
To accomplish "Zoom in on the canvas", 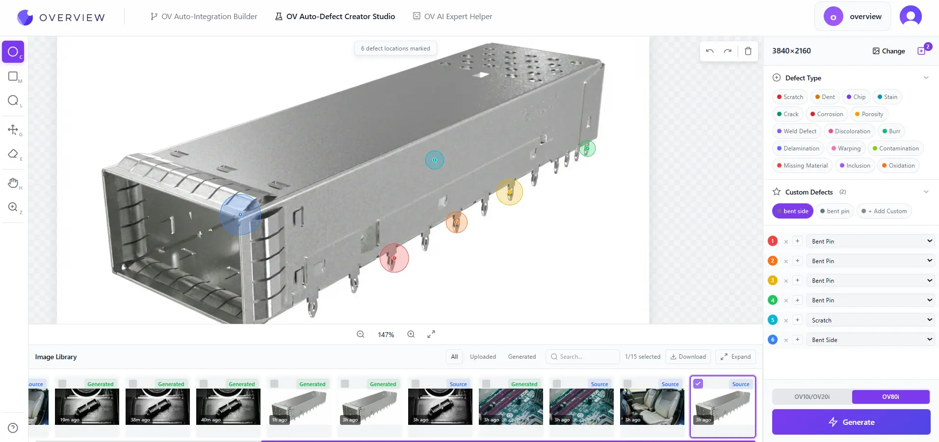I will pos(411,334).
